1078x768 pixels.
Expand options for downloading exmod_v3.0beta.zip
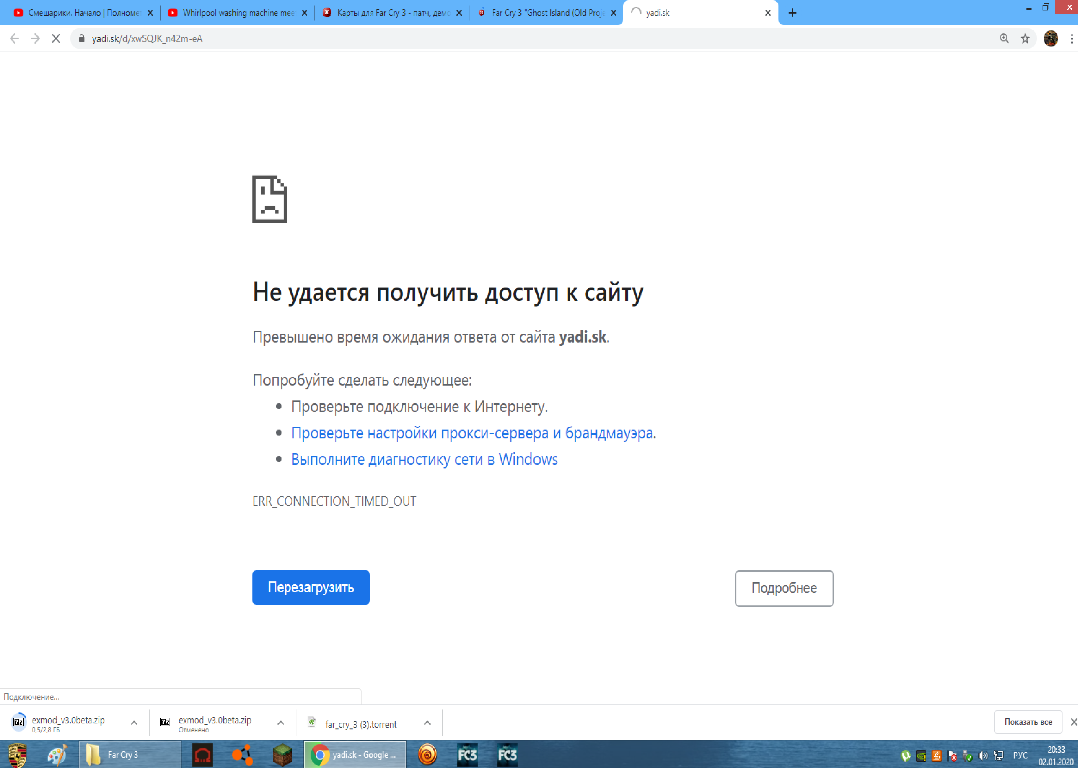134,722
